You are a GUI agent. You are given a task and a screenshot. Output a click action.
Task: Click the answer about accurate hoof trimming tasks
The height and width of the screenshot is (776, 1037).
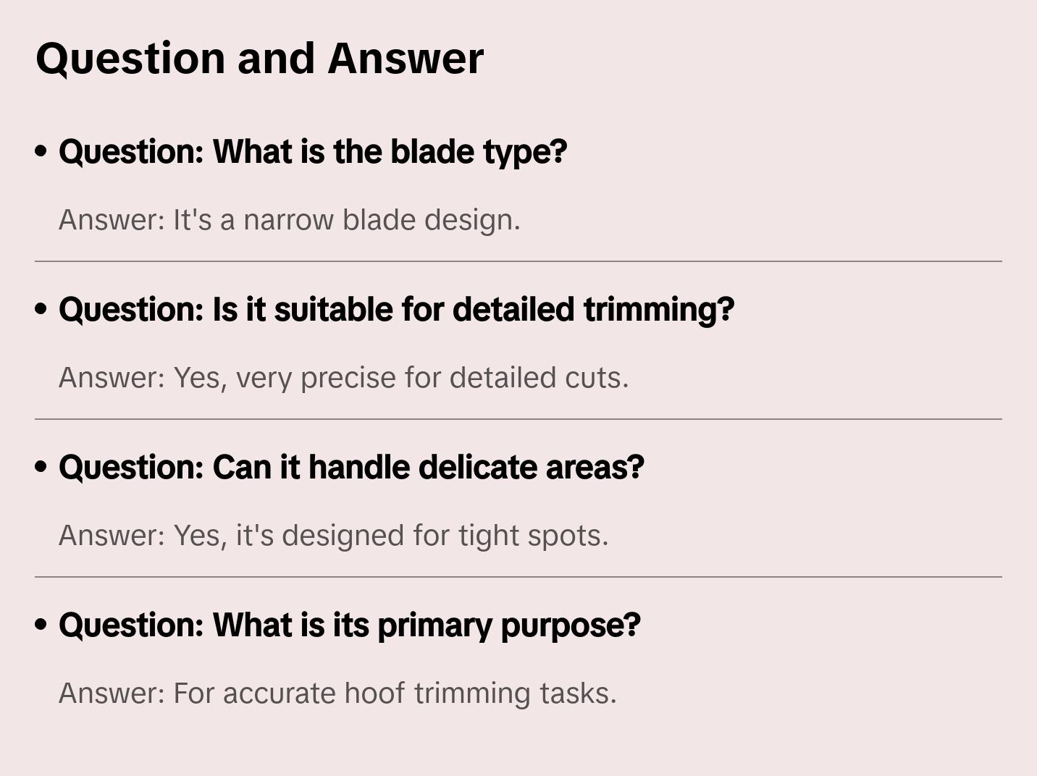pyautogui.click(x=337, y=693)
